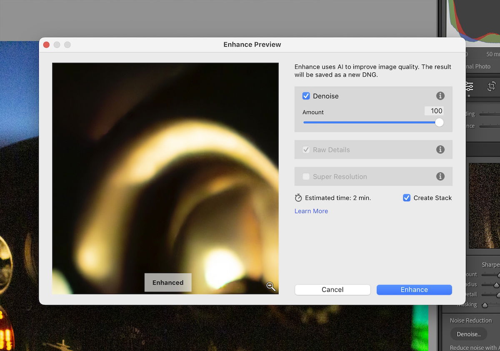Click the Amount value field showing 100

(x=434, y=111)
